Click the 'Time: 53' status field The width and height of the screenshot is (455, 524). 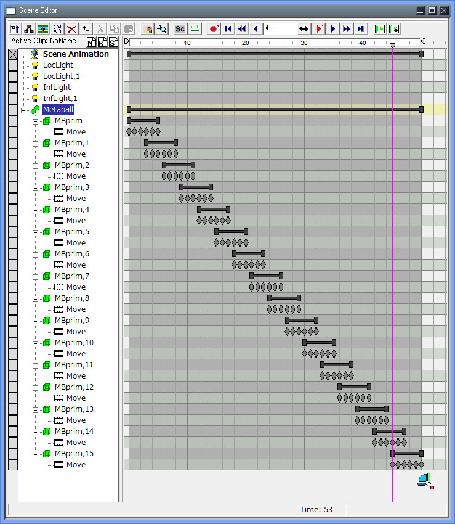(x=323, y=510)
